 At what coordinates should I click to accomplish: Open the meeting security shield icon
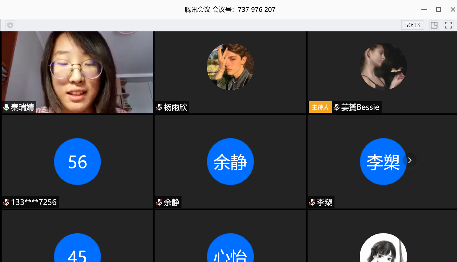coord(10,25)
